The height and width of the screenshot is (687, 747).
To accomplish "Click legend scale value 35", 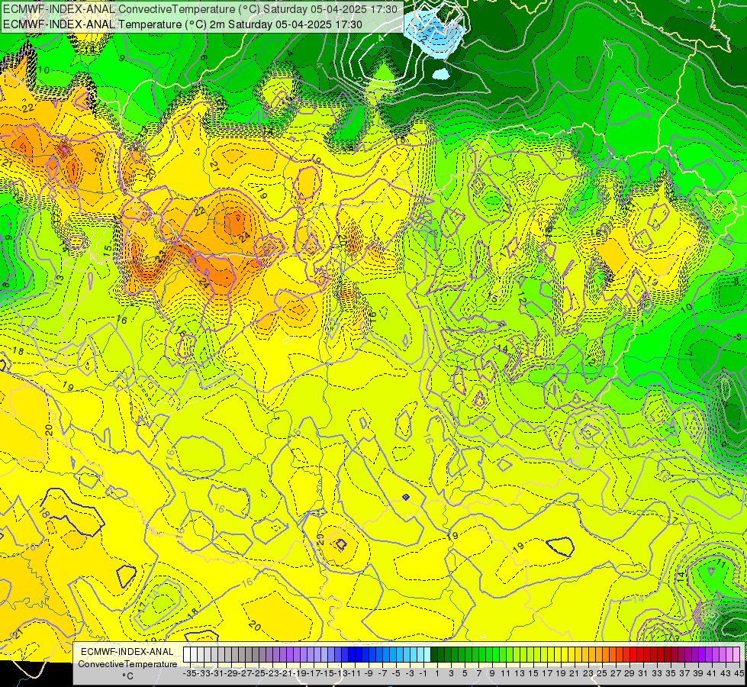I will pyautogui.click(x=670, y=673).
